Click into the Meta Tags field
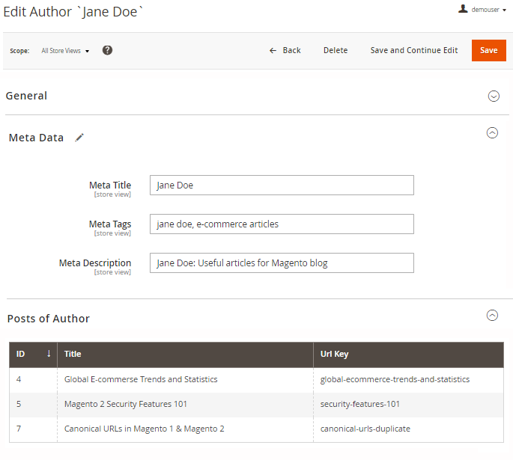Image resolution: width=513 pixels, height=460 pixels. coord(282,224)
